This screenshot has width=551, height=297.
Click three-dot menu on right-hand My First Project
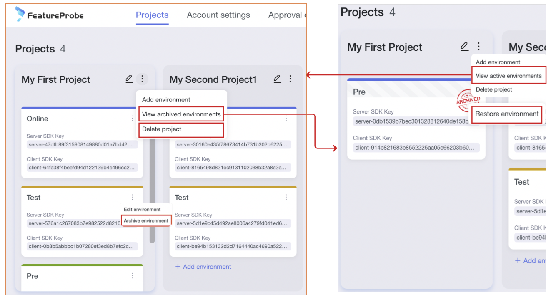tap(478, 47)
